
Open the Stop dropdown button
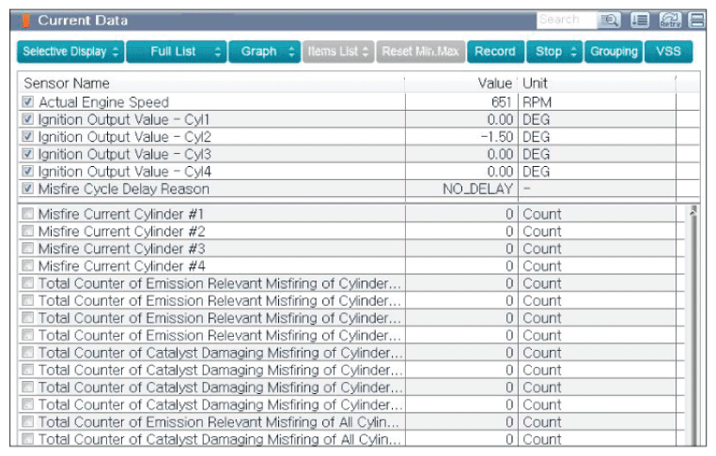click(x=554, y=52)
